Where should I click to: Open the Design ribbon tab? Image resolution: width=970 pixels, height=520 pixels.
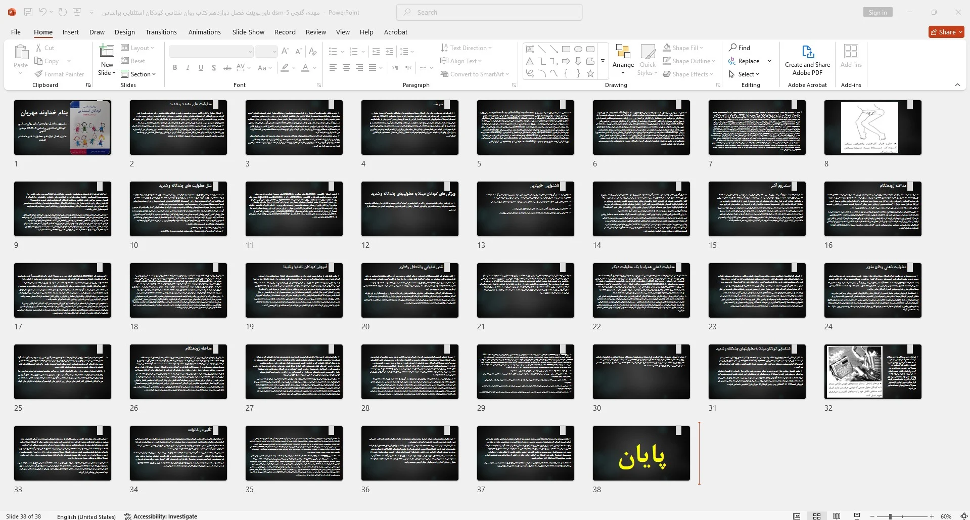click(x=125, y=32)
